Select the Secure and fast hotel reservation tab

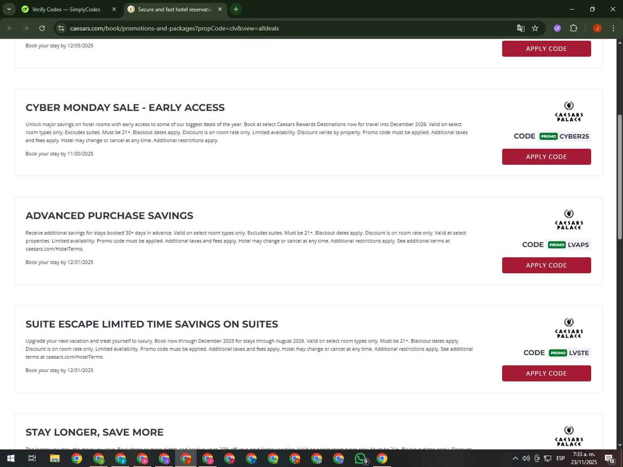coord(175,9)
